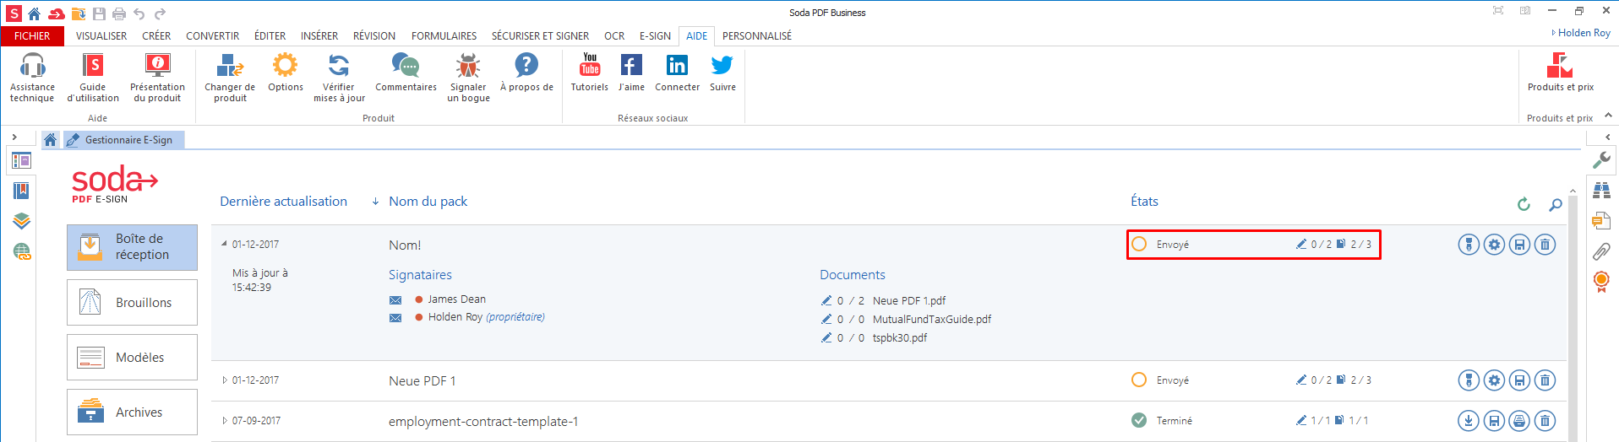Click the refresh list icon
Screen dimensions: 1619x442
coord(1524,204)
